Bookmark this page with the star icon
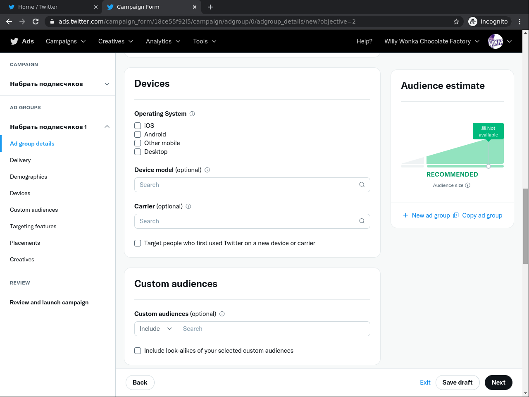Screen dimensions: 529x397 456,22
